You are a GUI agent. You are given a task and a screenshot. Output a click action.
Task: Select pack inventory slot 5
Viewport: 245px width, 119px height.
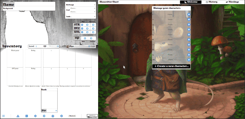point(67,76)
